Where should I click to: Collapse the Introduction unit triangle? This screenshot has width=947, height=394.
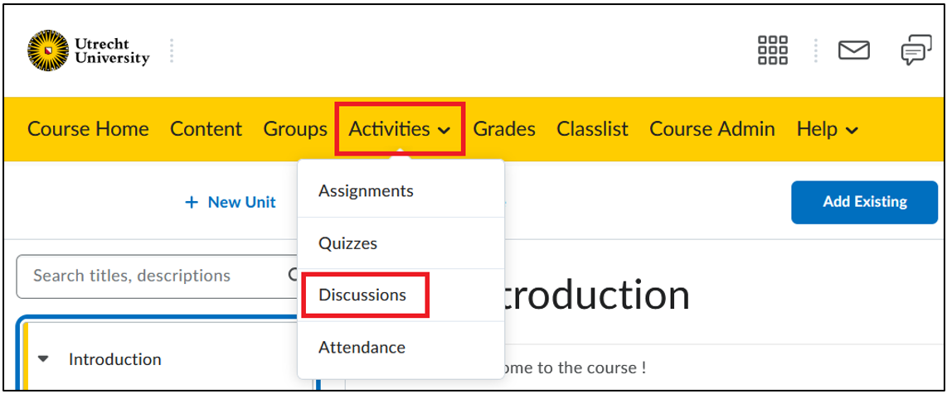tap(43, 359)
